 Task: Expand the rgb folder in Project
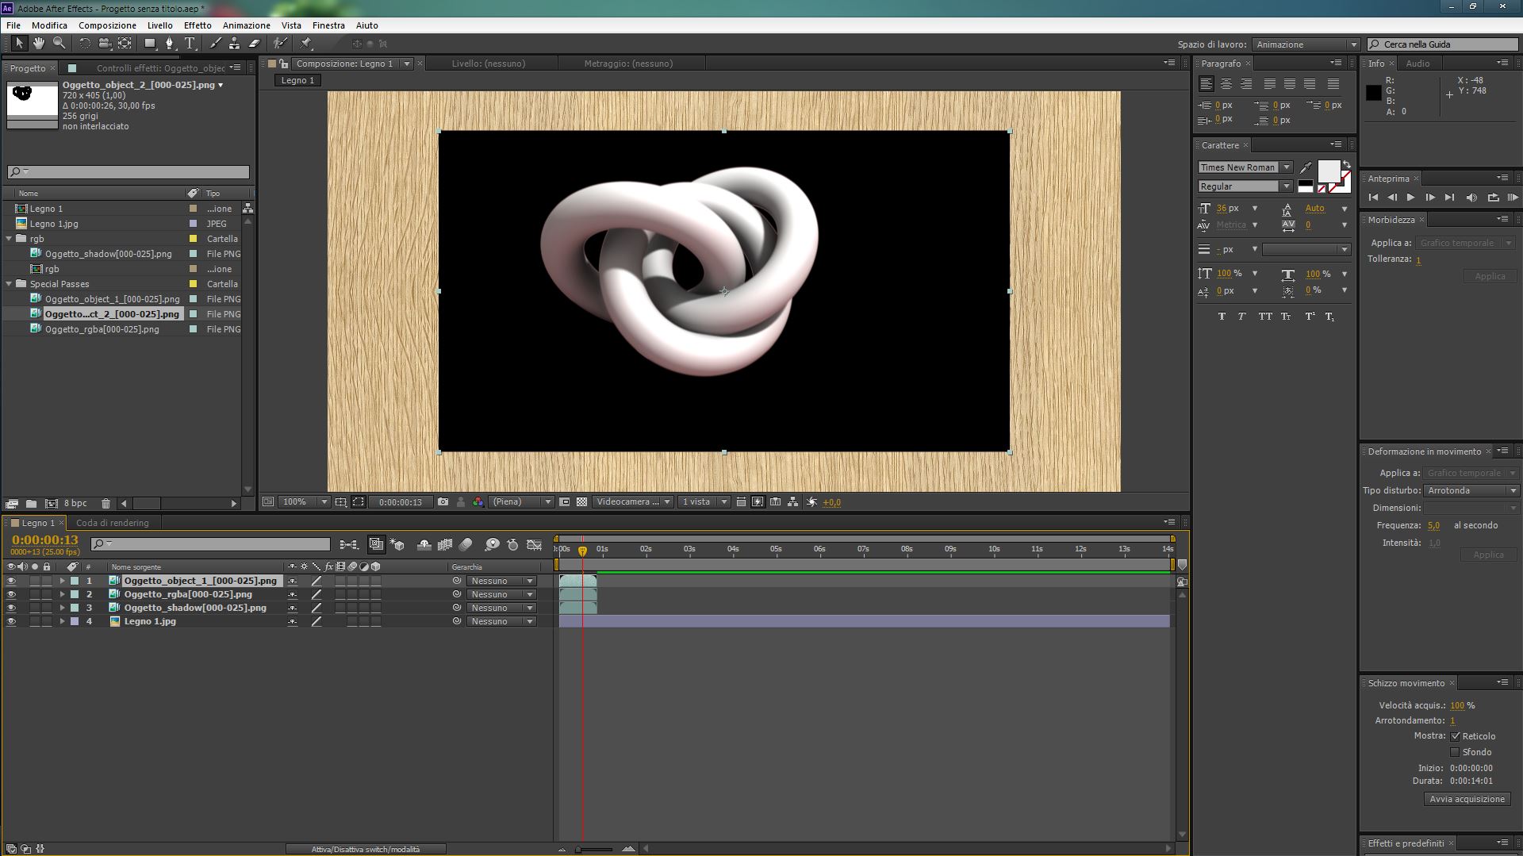coord(10,239)
